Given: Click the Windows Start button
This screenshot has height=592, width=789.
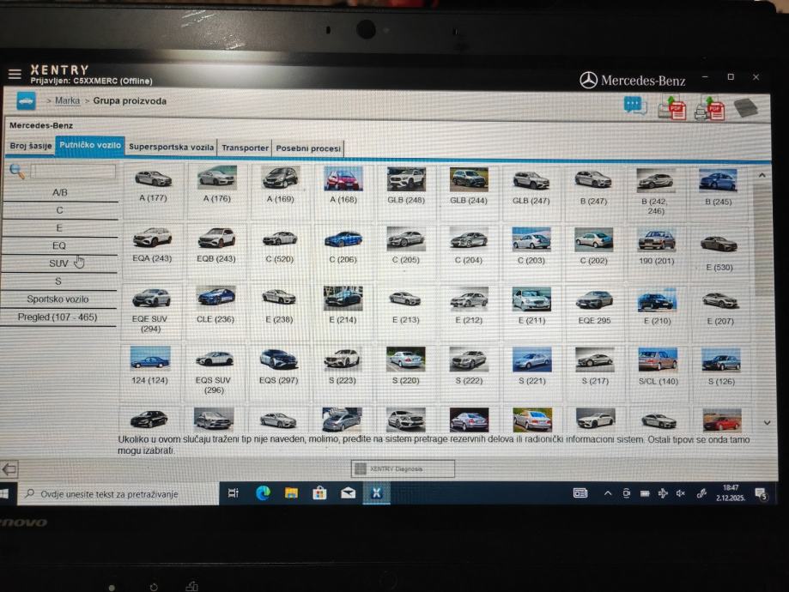Looking at the screenshot, I should click(4, 494).
